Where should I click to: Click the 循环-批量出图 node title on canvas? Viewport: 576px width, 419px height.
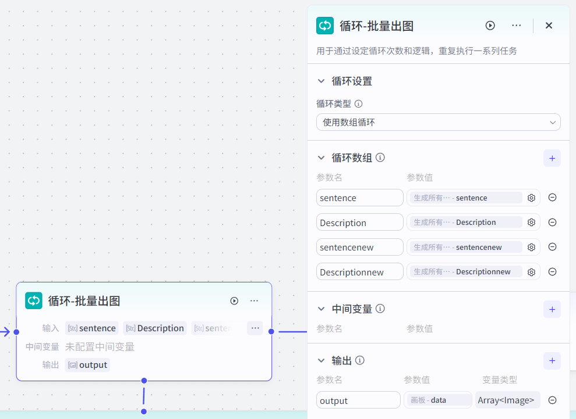[84, 301]
